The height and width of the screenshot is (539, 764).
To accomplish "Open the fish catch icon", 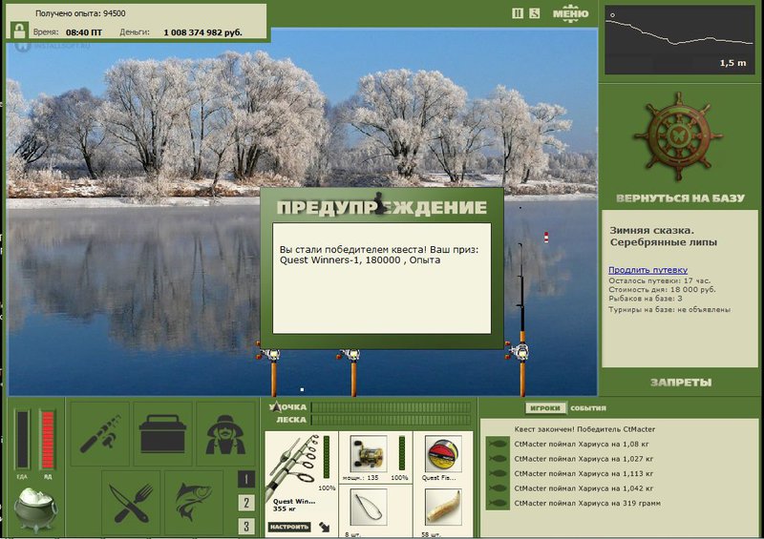I will click(x=194, y=503).
